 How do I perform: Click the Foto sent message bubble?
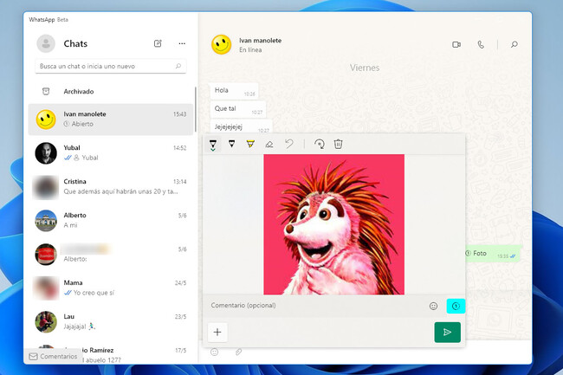493,254
